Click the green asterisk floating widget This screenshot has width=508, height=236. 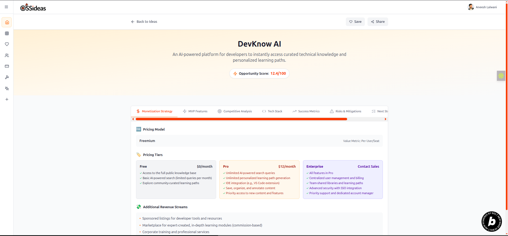pyautogui.click(x=501, y=76)
